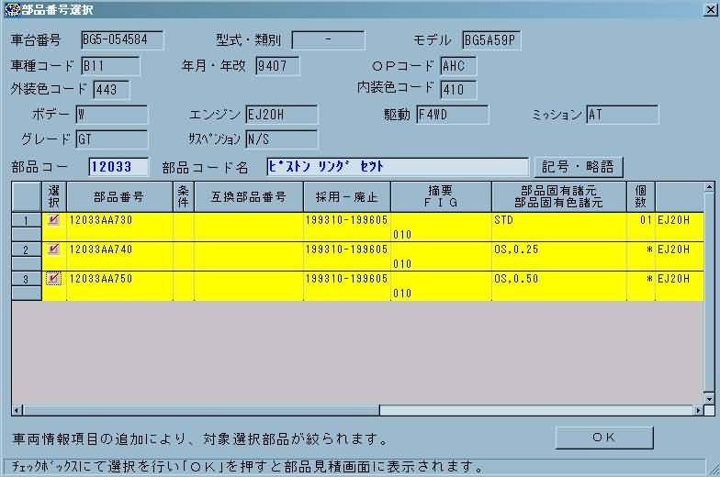Viewport: 720px width, 477px height.
Task: Click the OK button
Action: 604,438
